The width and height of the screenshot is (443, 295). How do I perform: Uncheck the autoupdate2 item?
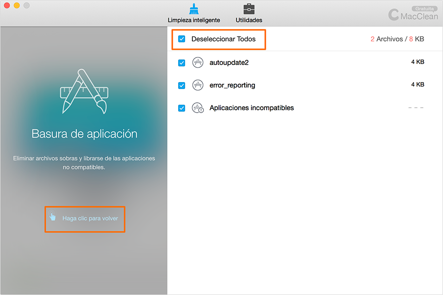point(182,62)
